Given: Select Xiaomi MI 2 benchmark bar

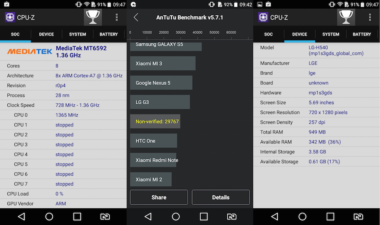Looking at the screenshot, I should (151, 179).
